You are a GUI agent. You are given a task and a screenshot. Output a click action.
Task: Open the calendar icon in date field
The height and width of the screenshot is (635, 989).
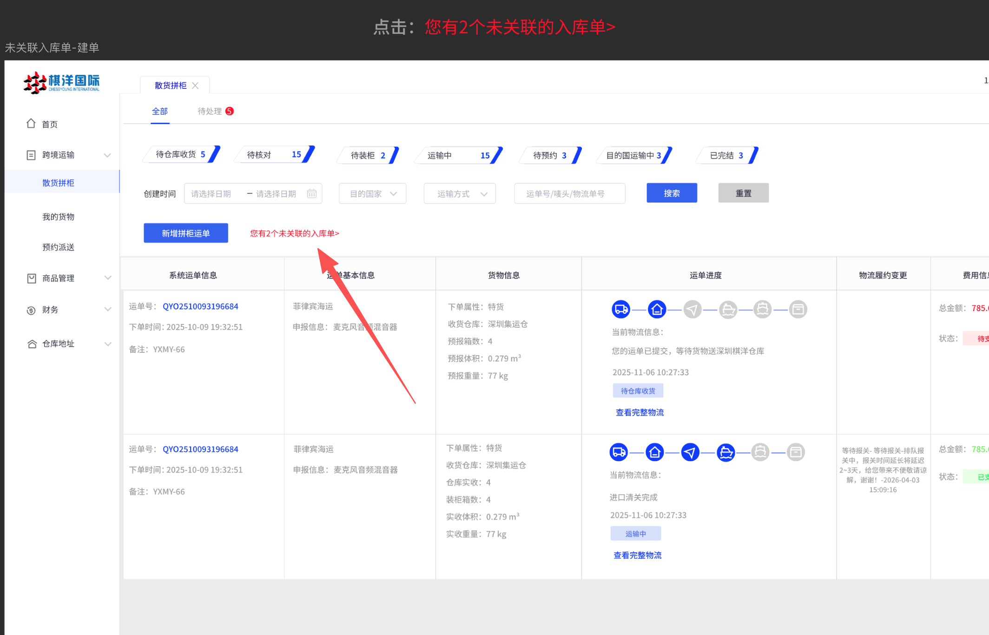[312, 194]
